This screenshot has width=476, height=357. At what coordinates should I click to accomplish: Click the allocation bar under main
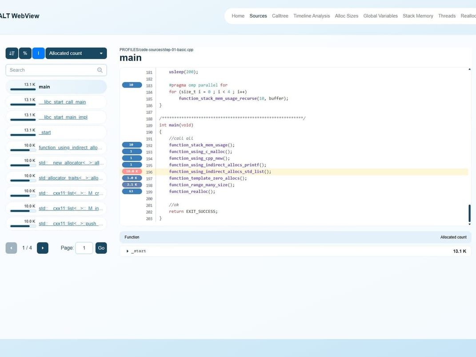tap(22, 90)
